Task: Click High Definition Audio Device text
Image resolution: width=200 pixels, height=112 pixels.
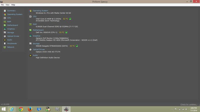Action: pyautogui.click(x=48, y=58)
